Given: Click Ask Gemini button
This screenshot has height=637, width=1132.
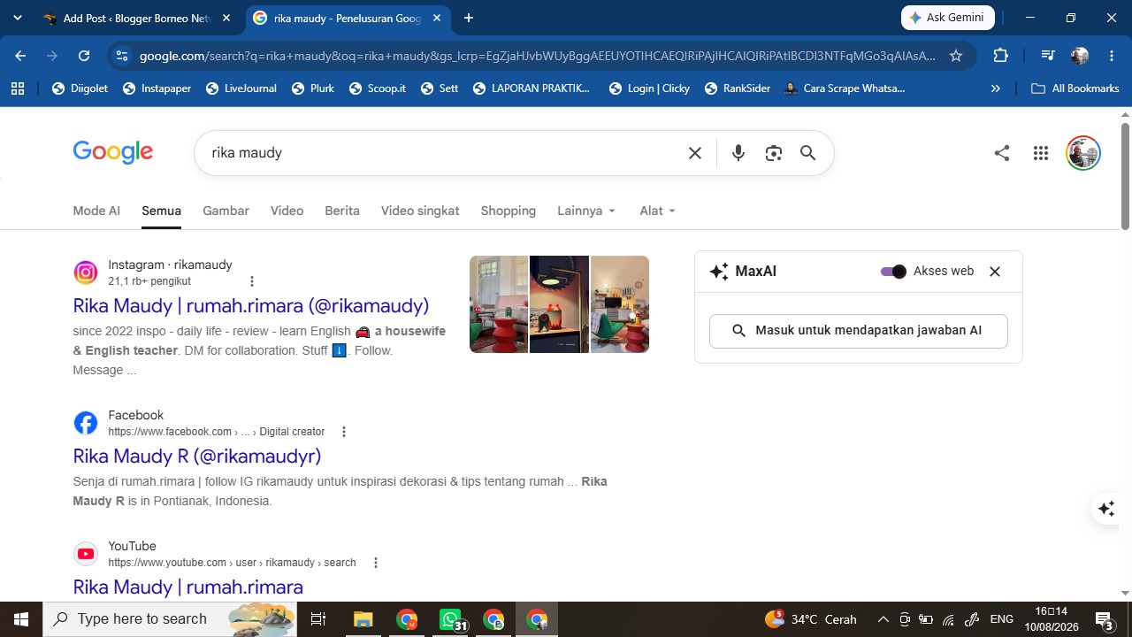Looking at the screenshot, I should pyautogui.click(x=948, y=18).
